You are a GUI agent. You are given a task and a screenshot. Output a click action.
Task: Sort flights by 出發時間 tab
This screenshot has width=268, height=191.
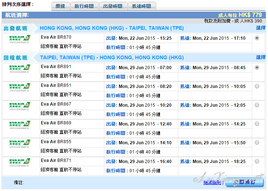click(113, 6)
